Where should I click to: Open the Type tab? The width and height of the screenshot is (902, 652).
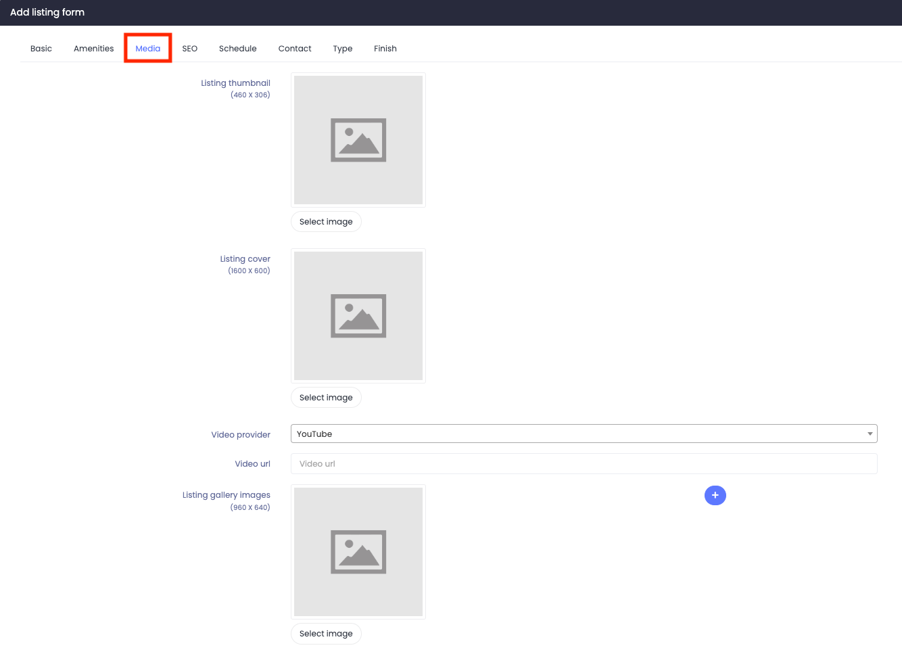pos(343,49)
